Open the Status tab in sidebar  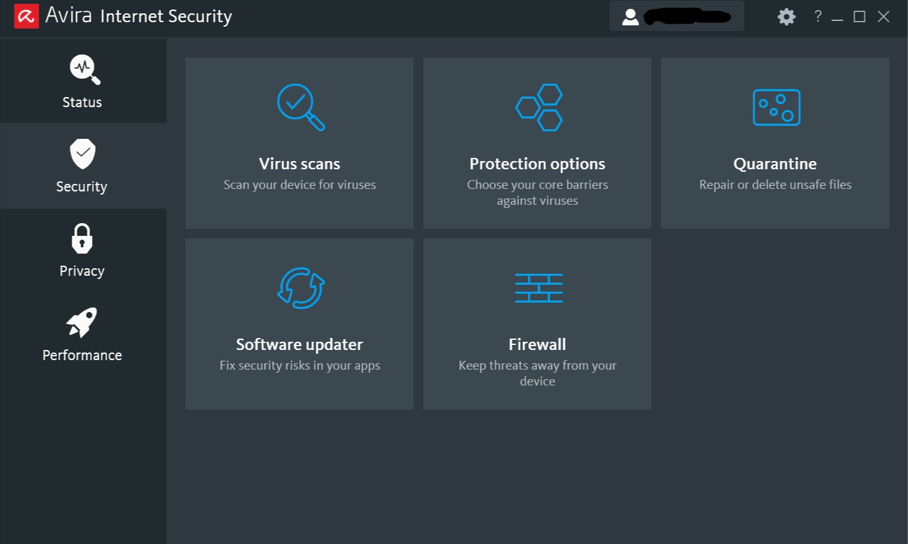pos(82,81)
